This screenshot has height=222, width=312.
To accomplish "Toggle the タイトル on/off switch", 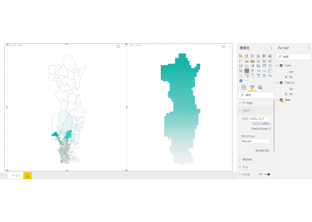I will point(267,175).
